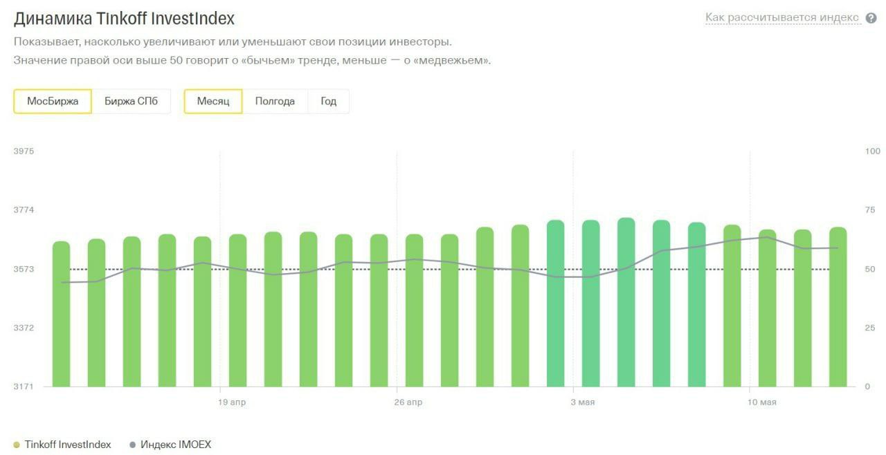Screen dimensions: 886x455
Task: Click the last green bar in the chart
Action: click(838, 308)
